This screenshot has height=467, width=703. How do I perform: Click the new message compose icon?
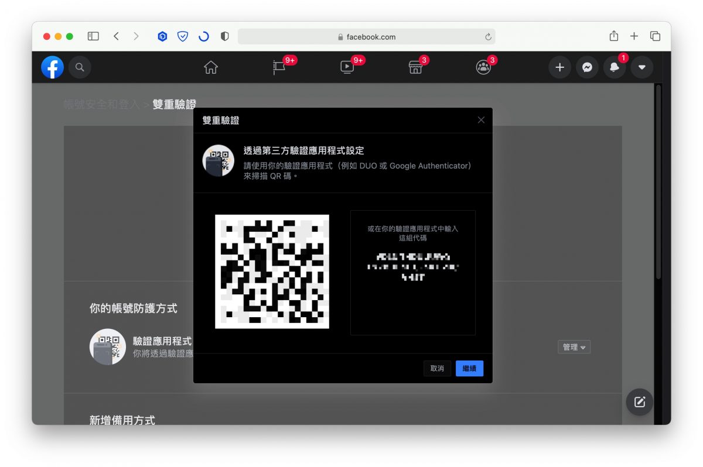pos(640,402)
